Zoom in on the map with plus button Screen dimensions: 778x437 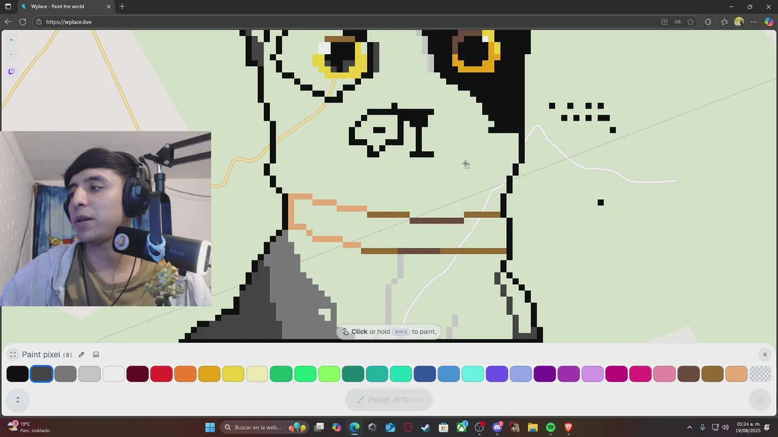click(x=11, y=40)
